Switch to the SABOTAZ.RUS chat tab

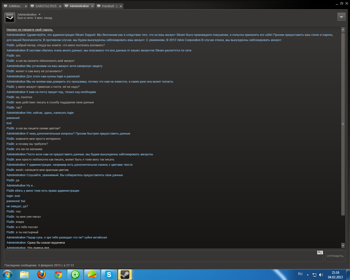(x=46, y=6)
